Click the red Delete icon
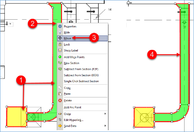 (60, 100)
